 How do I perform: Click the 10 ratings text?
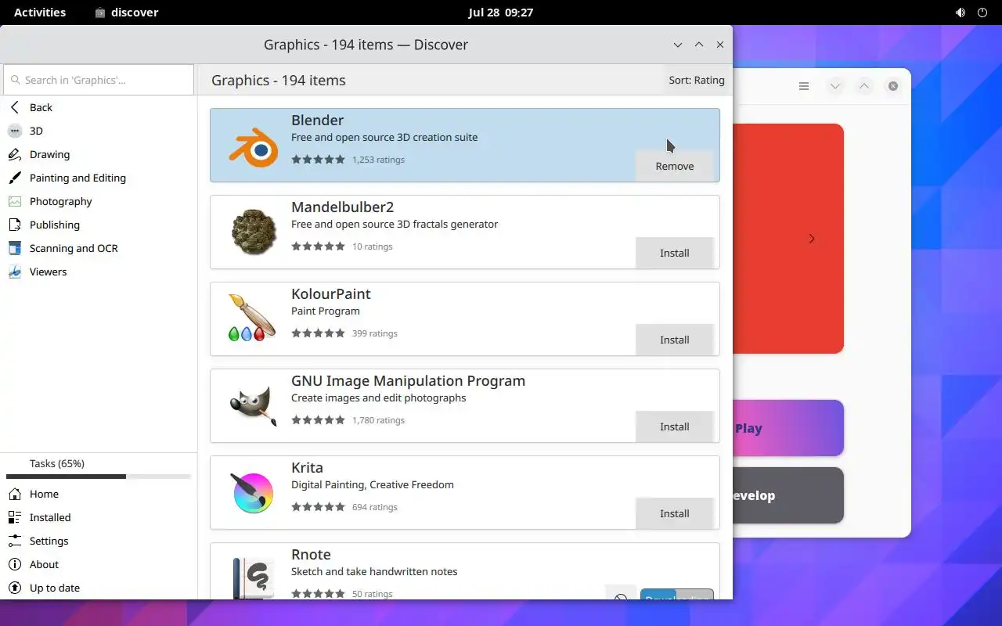click(x=373, y=246)
